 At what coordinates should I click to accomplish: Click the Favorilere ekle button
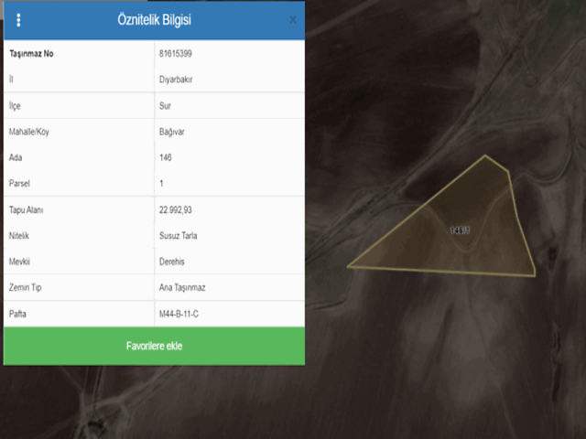point(155,347)
